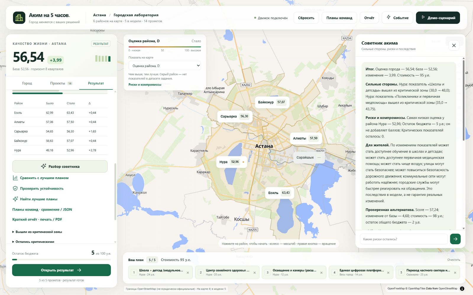This screenshot has height=295, width=473.
Task: Click the play icon on the Демо-сценарий button
Action: [423, 17]
